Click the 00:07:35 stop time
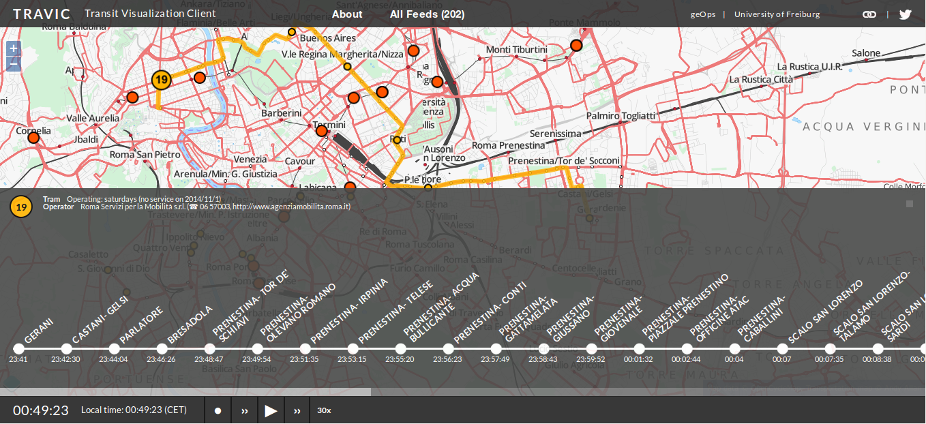Viewport: 926px width, 424px height. coord(829,359)
